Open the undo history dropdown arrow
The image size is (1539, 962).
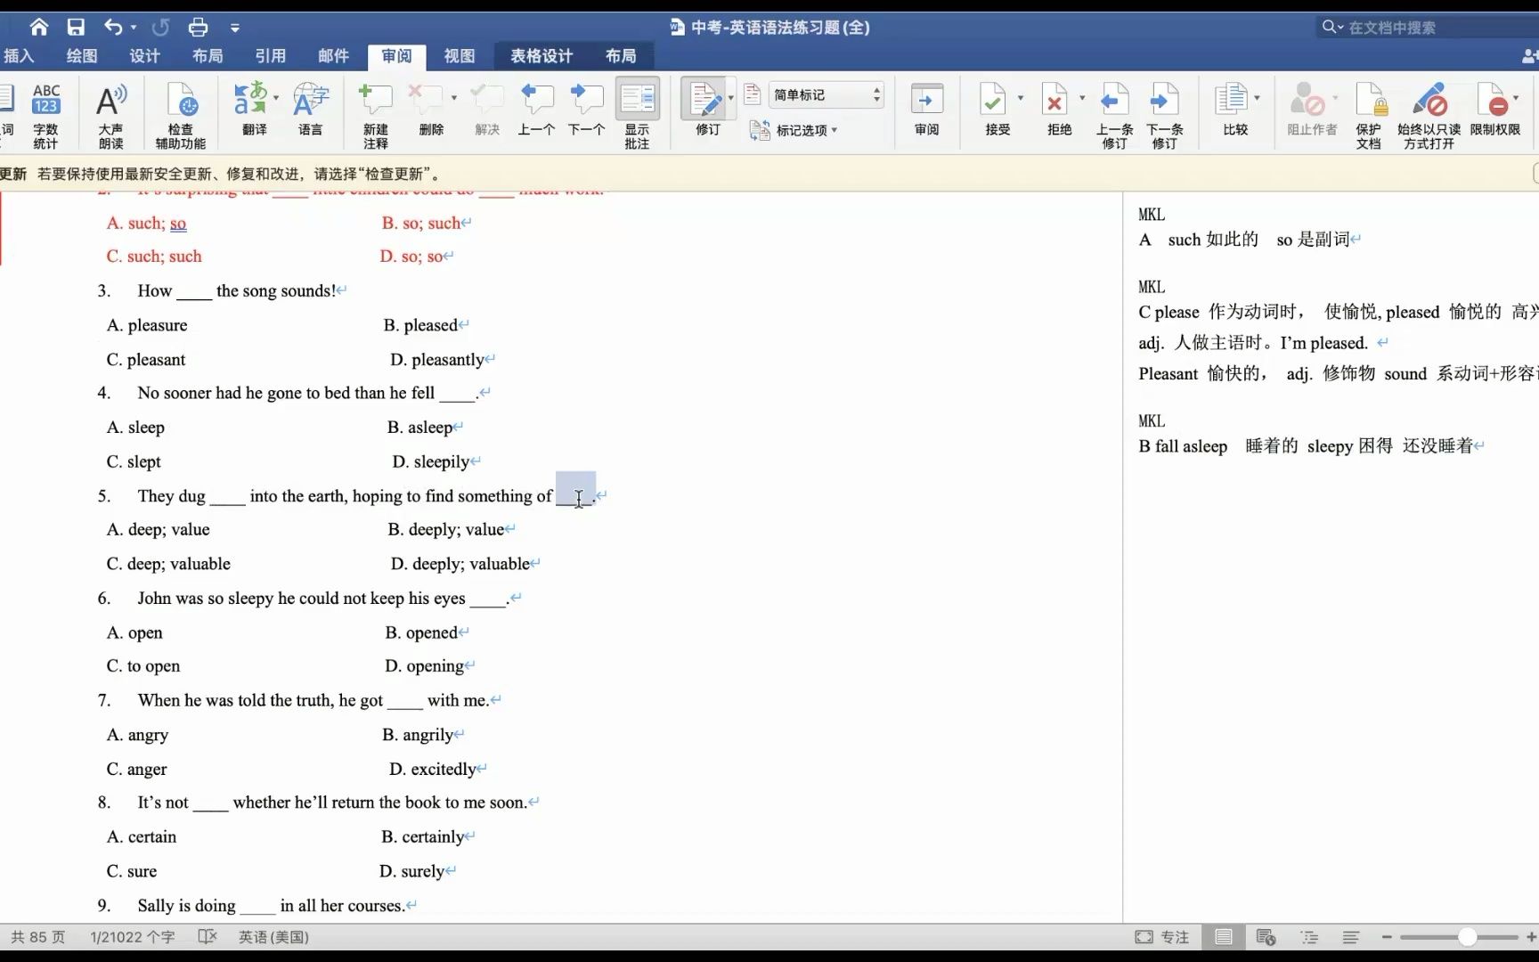(134, 28)
